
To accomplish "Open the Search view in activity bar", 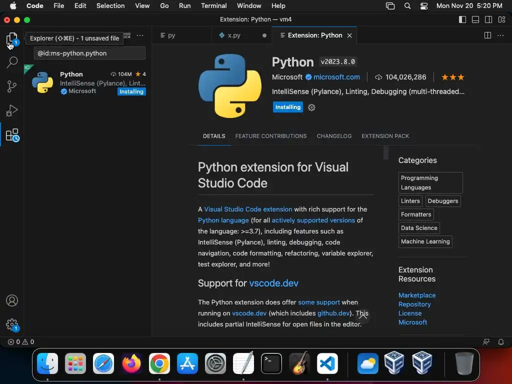I will coord(12,62).
